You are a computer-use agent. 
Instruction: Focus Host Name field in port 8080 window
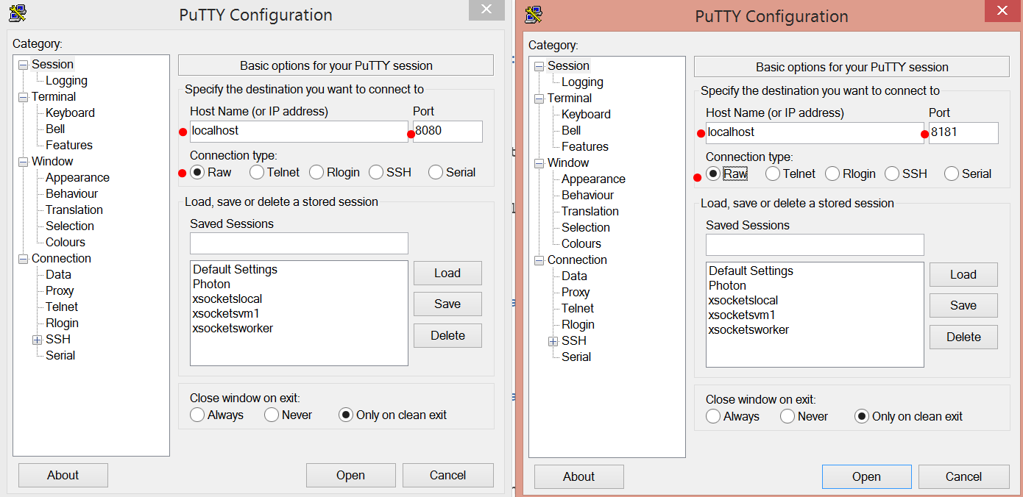[299, 132]
